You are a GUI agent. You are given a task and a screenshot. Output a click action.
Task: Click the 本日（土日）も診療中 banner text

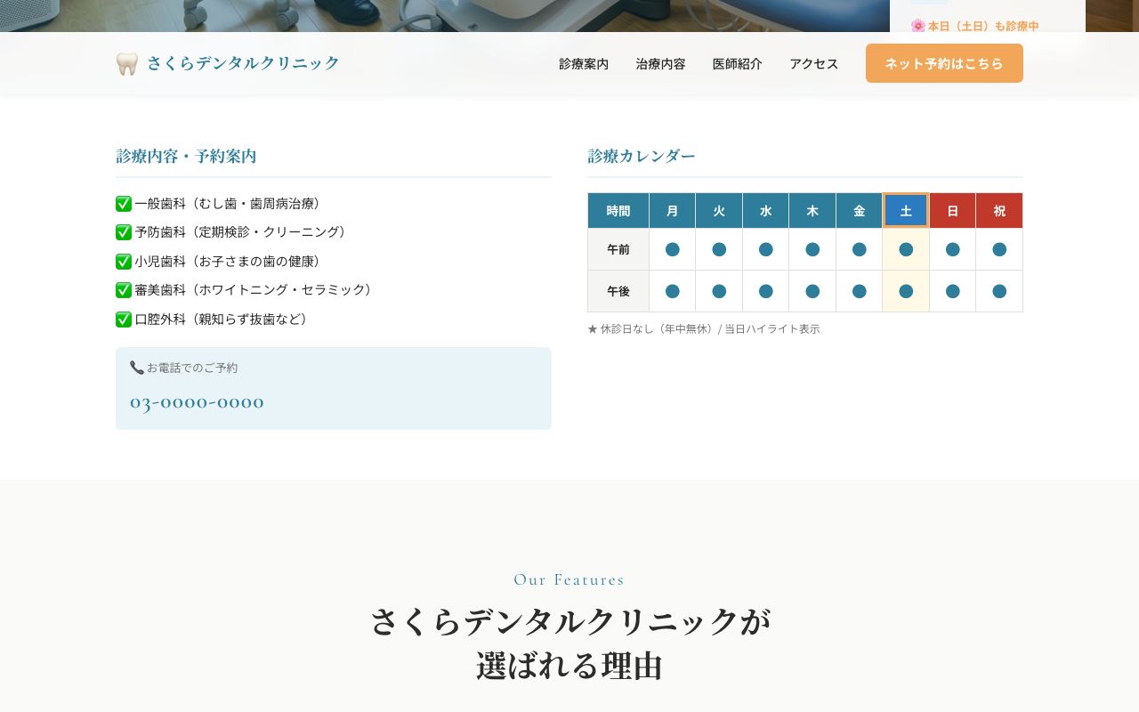click(983, 27)
